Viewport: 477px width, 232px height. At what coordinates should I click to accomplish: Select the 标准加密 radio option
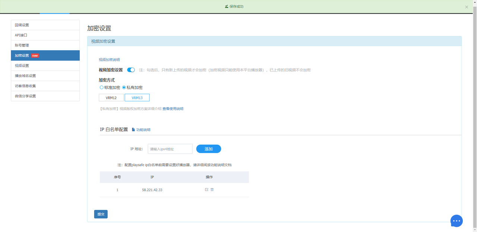(x=101, y=87)
